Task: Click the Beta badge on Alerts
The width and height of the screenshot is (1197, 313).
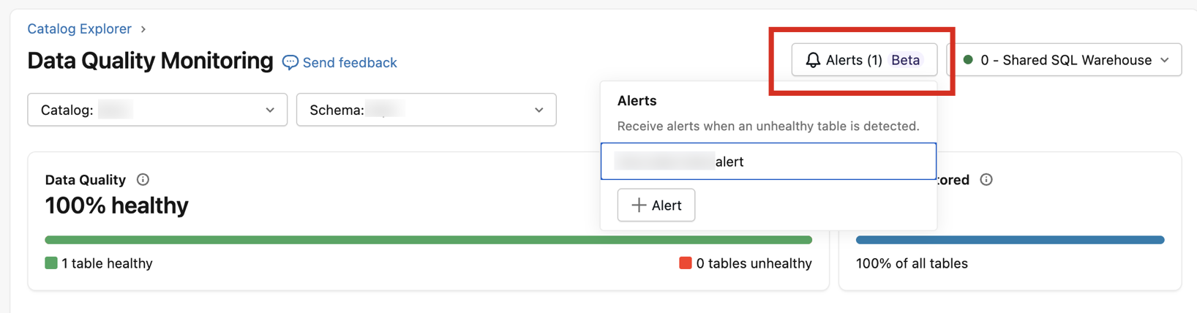Action: click(905, 60)
